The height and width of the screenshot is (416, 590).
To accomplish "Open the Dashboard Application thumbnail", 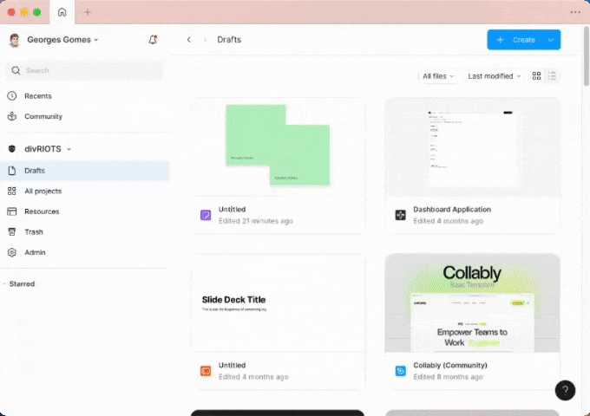I will 472,146.
